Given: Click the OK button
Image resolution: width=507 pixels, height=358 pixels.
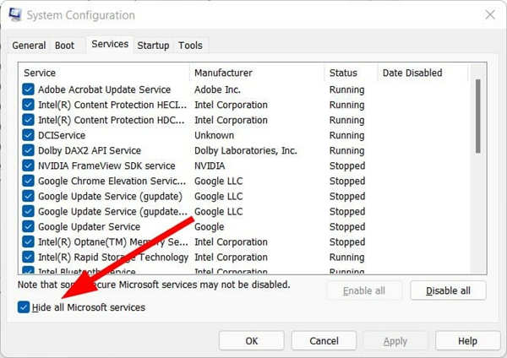Looking at the screenshot, I should (x=251, y=341).
